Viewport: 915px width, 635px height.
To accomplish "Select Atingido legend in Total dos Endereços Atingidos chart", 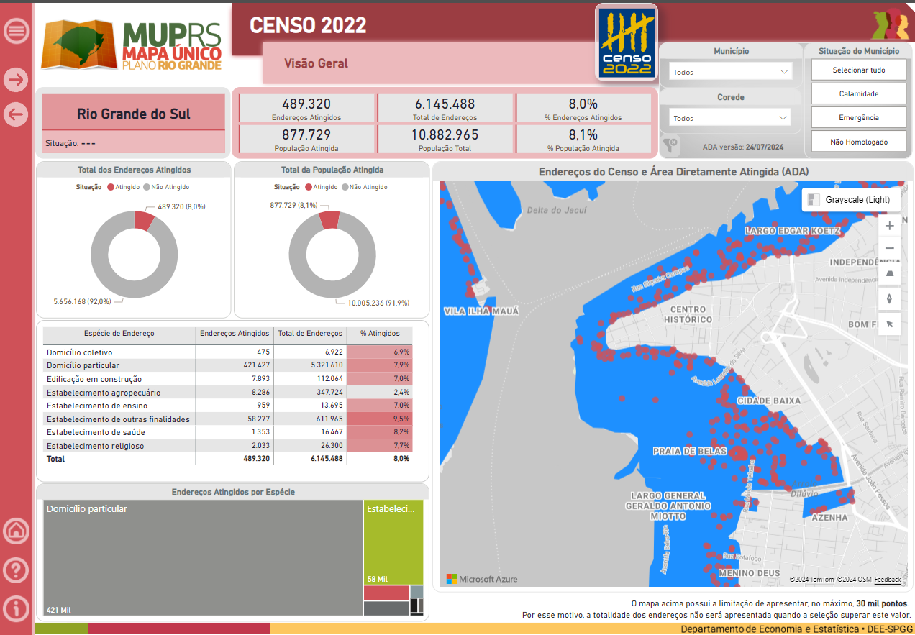I will pos(122,187).
